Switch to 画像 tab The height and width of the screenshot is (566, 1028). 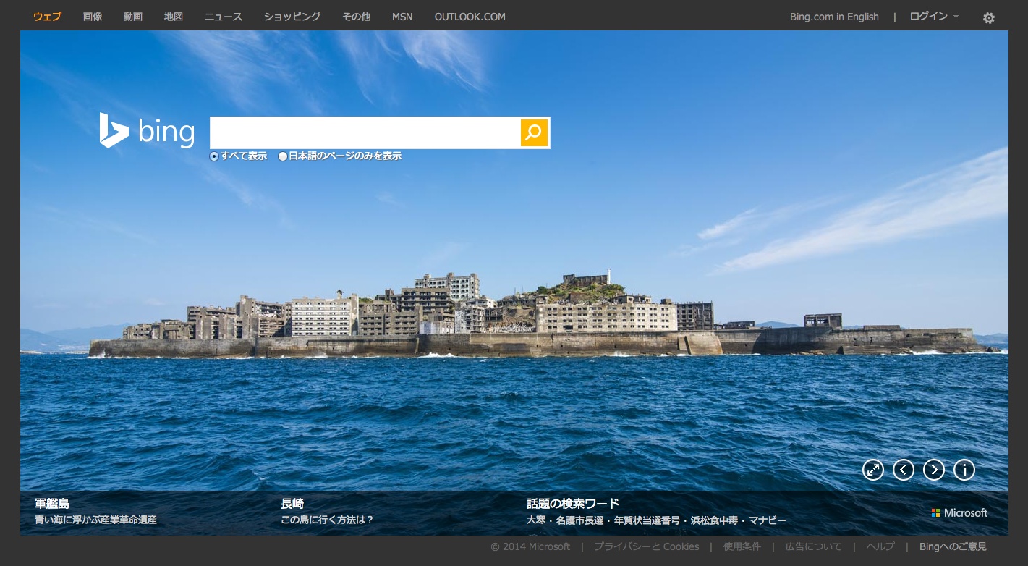click(x=93, y=17)
